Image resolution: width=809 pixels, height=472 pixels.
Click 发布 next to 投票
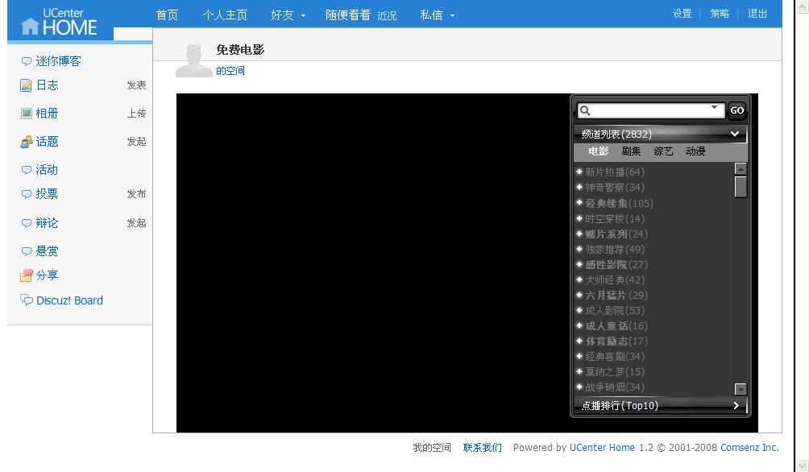[137, 194]
